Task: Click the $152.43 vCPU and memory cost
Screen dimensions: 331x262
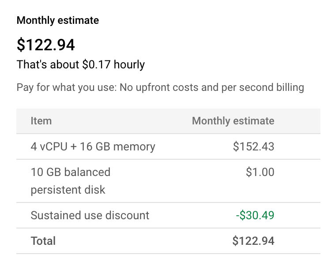Action: 253,146
